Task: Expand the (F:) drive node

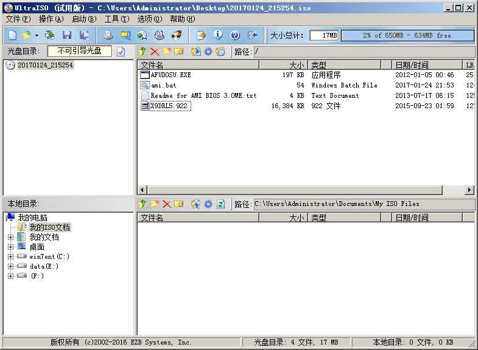Action: tap(11, 276)
